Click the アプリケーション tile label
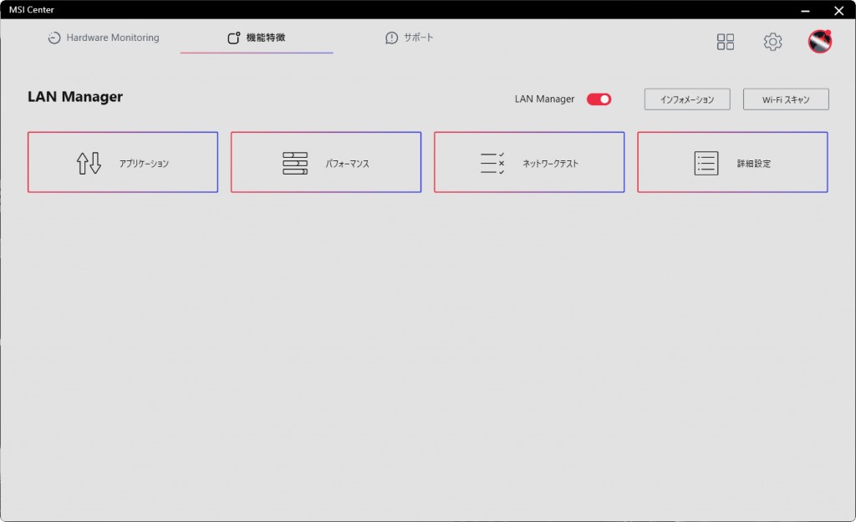 click(x=144, y=164)
